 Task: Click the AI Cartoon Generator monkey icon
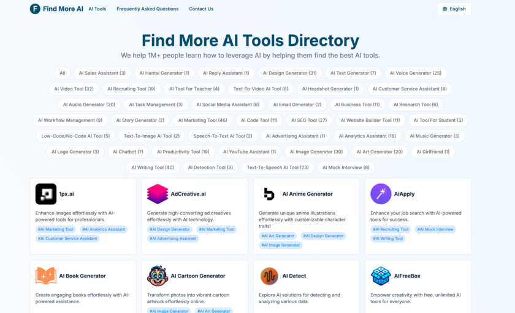coord(158,276)
